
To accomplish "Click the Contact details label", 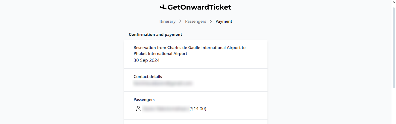I will [148, 76].
